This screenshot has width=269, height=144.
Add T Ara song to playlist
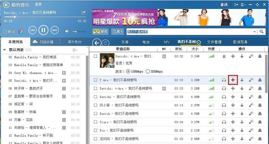(233, 80)
